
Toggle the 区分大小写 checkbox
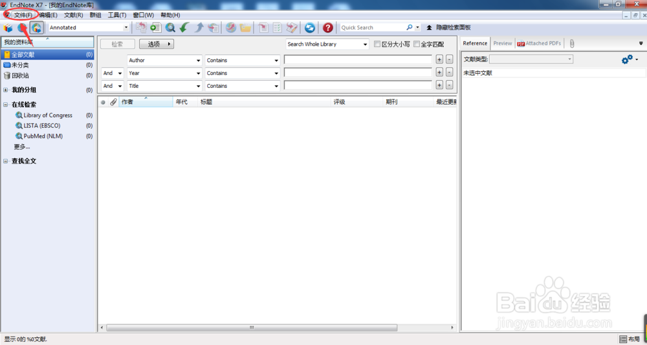point(377,44)
